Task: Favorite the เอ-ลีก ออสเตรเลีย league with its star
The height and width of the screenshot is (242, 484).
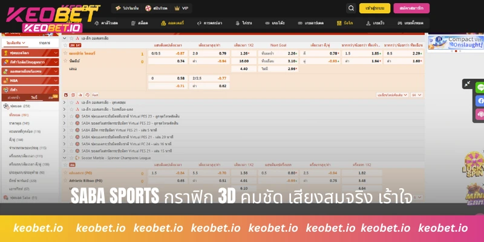Action: click(71, 38)
